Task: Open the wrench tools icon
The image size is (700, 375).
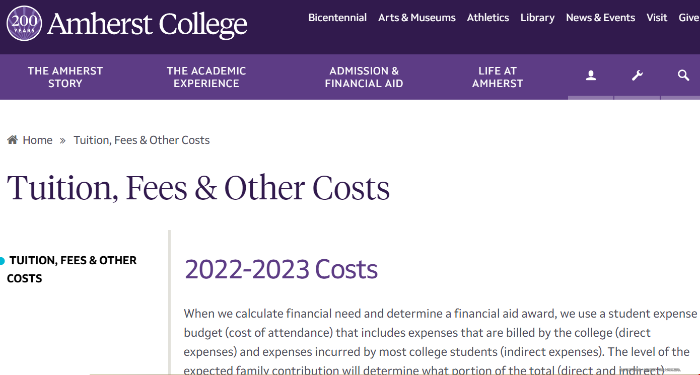Action: click(637, 76)
